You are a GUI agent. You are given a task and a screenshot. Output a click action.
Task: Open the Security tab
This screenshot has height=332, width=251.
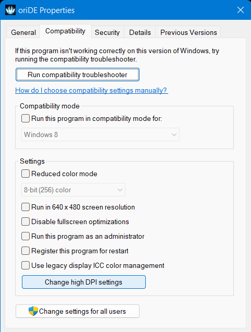107,32
